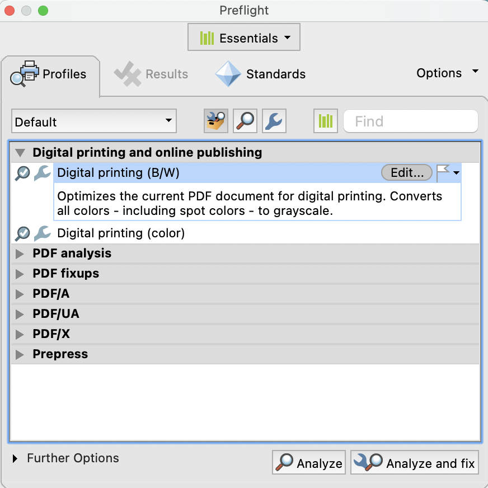Click the wrench icon beside Digital printing (color)
Viewport: 488px width, 488px height.
pyautogui.click(x=42, y=233)
